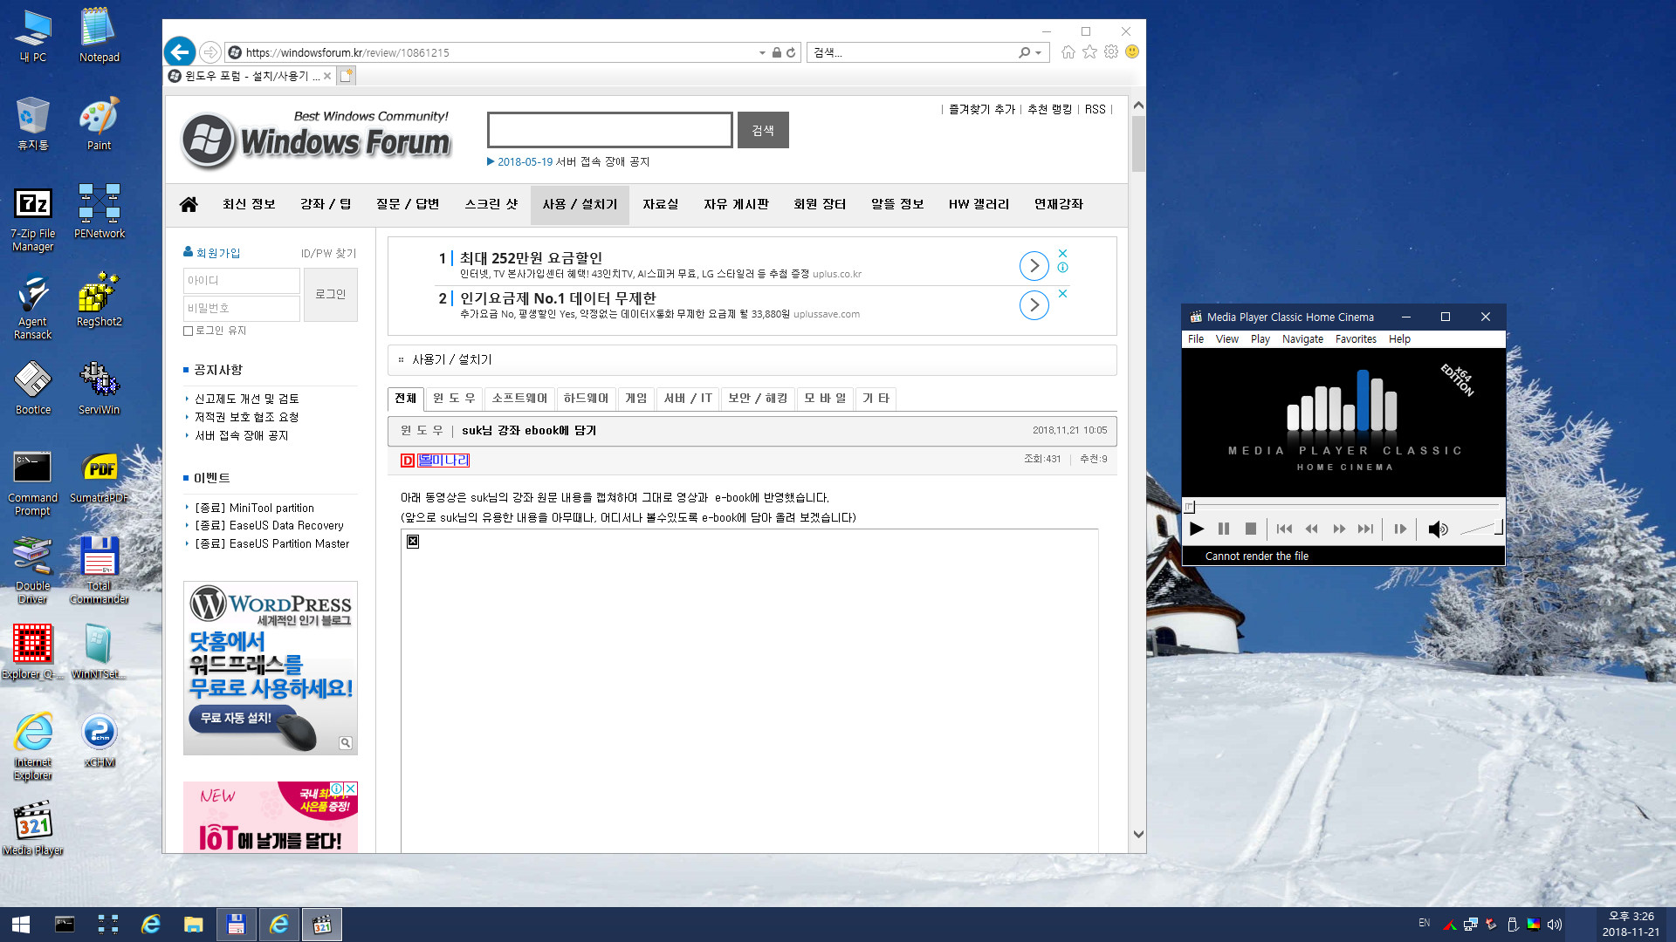This screenshot has height=942, width=1676.
Task: Click the frame step button in MPC
Action: pos(1400,529)
